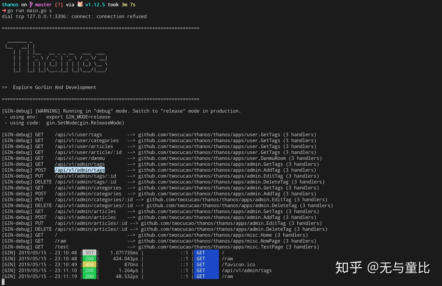Click the 307 status code badge

[90, 253]
